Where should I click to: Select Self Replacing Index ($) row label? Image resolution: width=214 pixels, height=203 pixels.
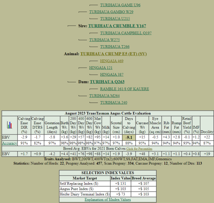pos(79,184)
